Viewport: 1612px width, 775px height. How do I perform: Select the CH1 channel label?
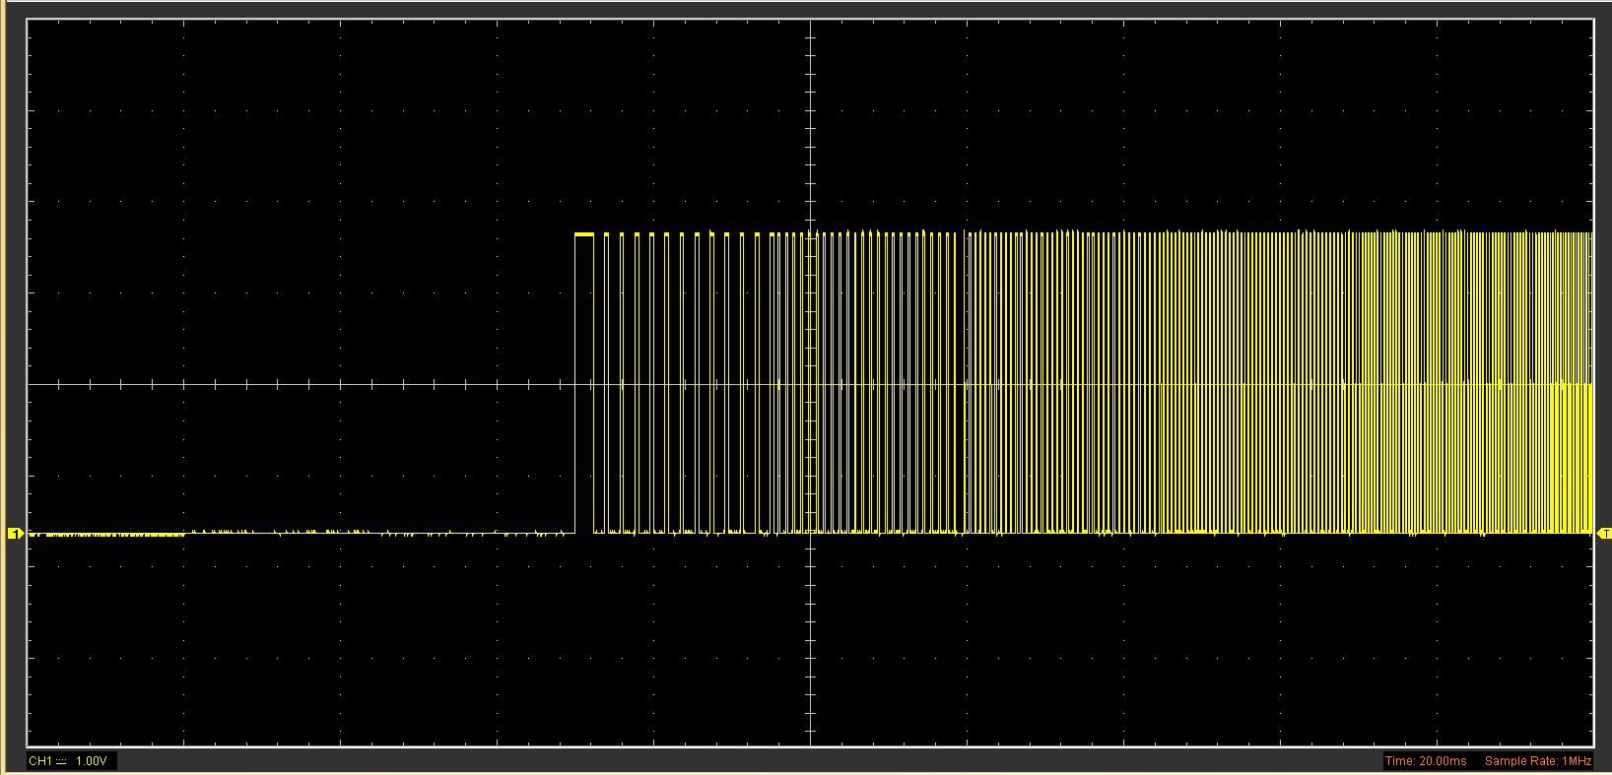[x=39, y=761]
